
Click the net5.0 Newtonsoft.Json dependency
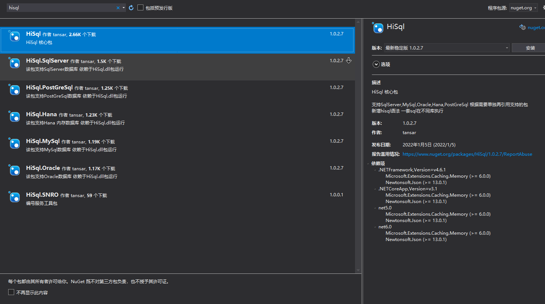pyautogui.click(x=416, y=221)
